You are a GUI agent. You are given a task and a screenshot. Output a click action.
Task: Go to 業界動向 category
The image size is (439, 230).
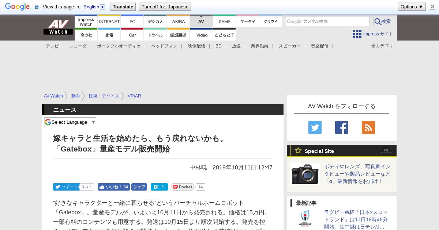[x=260, y=46]
